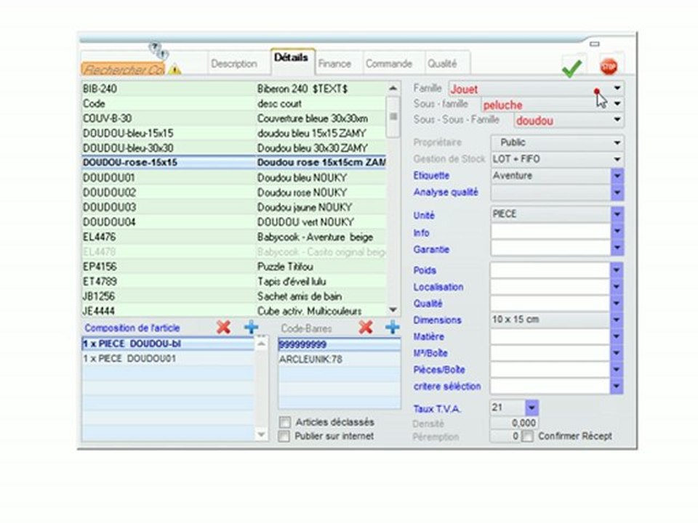Select the EL4476 Babycook row
This screenshot has height=523, width=698.
(234, 237)
